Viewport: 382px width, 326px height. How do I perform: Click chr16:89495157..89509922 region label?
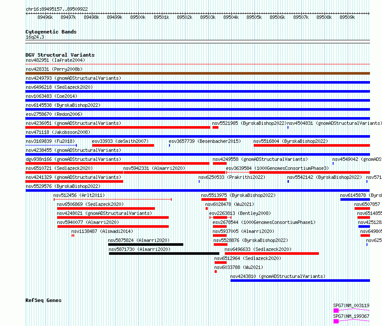(57, 9)
